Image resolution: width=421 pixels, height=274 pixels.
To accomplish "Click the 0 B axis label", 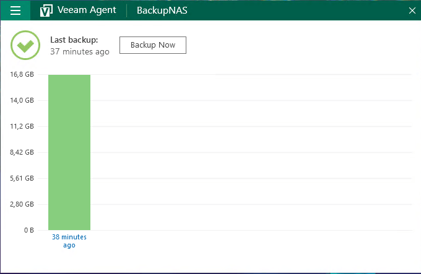I will click(x=28, y=230).
